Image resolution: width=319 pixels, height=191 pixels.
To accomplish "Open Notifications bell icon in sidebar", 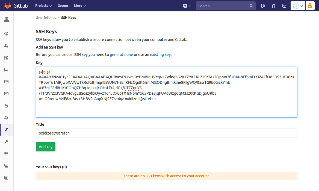I will (x=6, y=118).
